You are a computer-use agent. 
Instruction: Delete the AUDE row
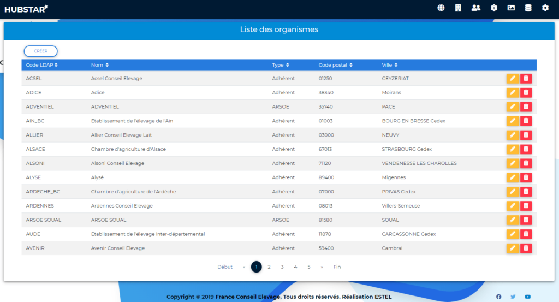526,234
